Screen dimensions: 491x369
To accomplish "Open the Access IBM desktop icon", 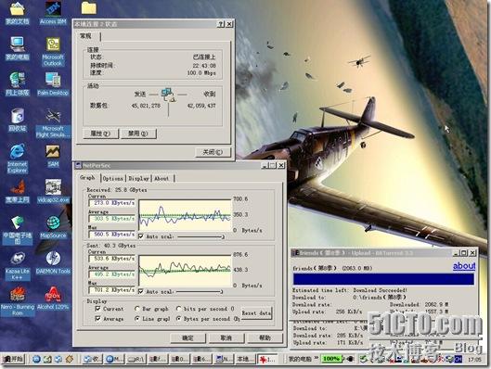I will pyautogui.click(x=53, y=13).
